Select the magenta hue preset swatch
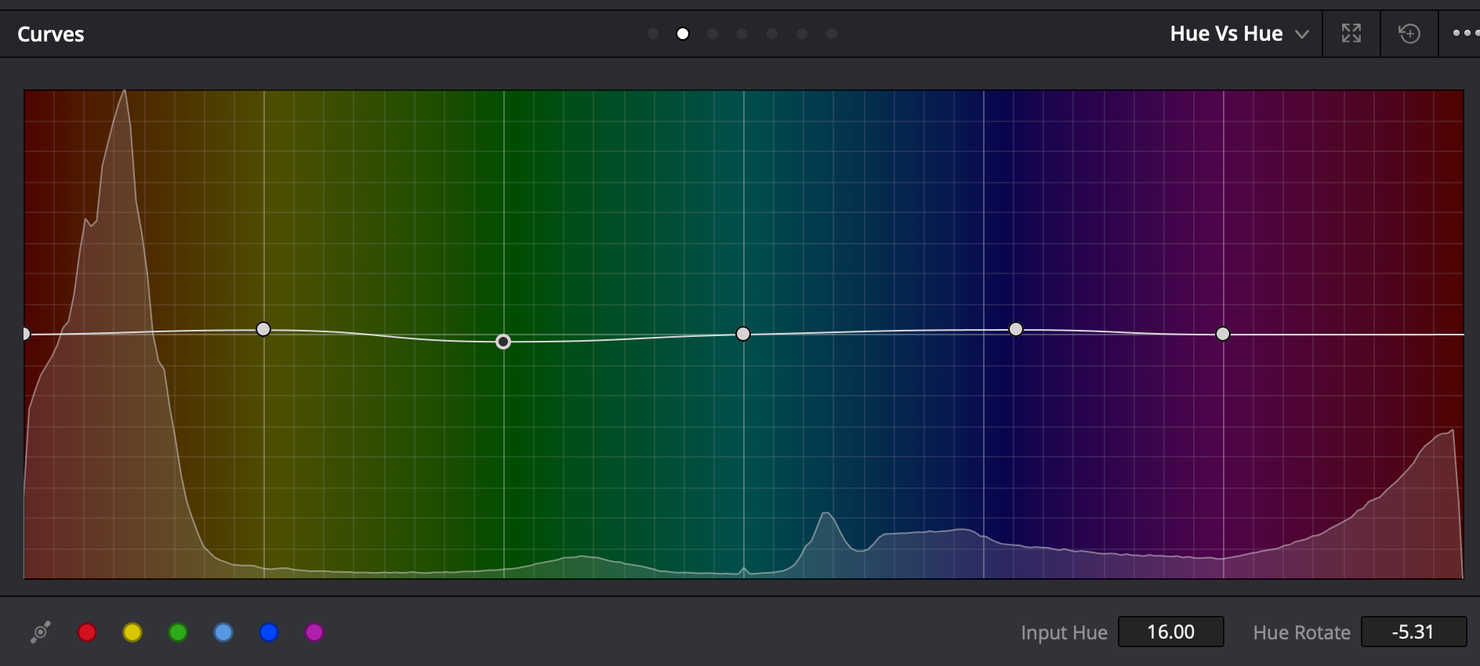This screenshot has width=1480, height=666. tap(314, 632)
